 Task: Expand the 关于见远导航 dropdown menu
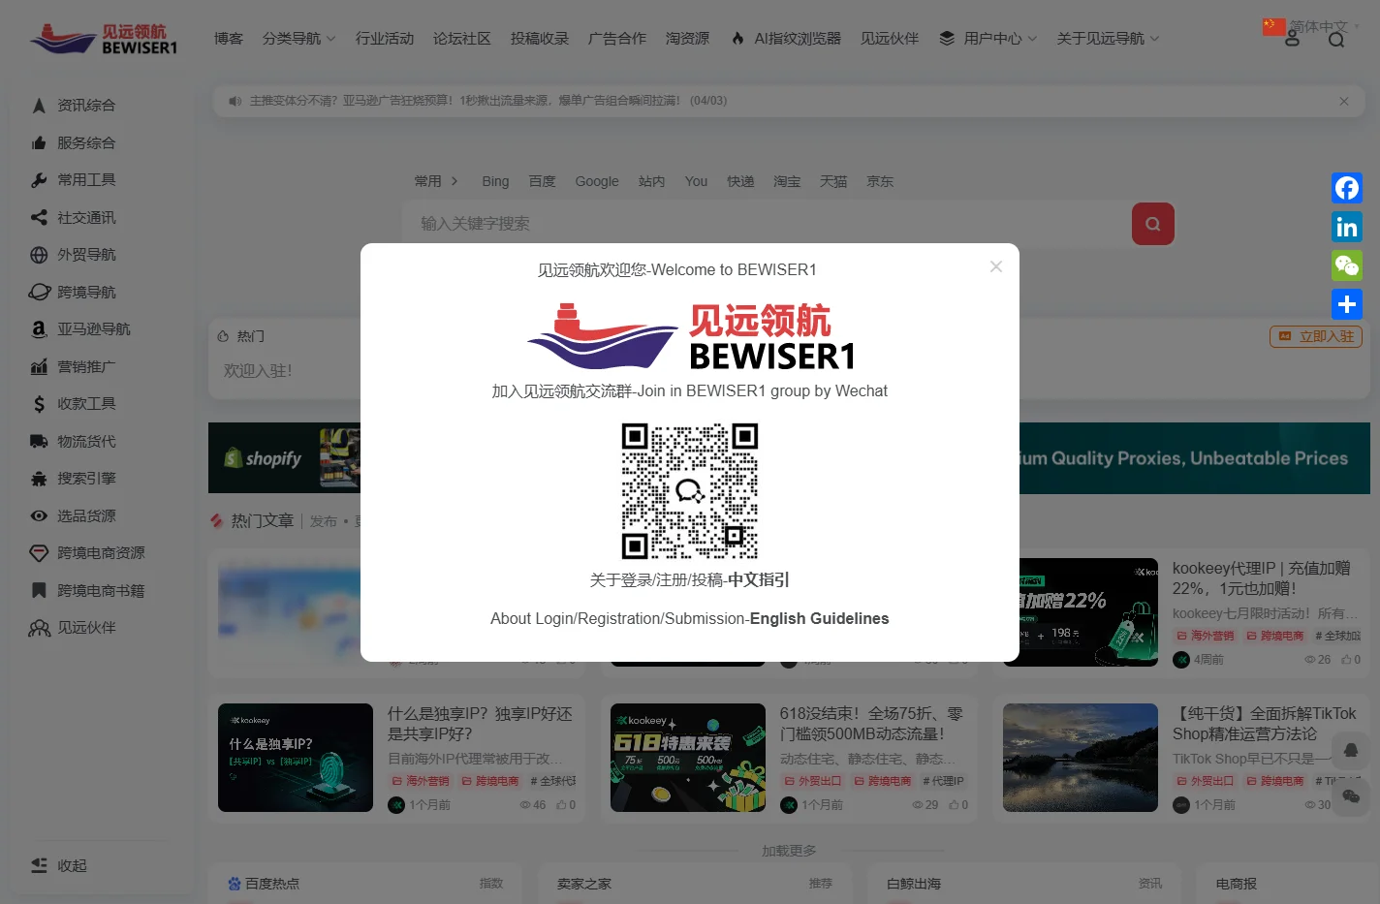(x=1108, y=39)
